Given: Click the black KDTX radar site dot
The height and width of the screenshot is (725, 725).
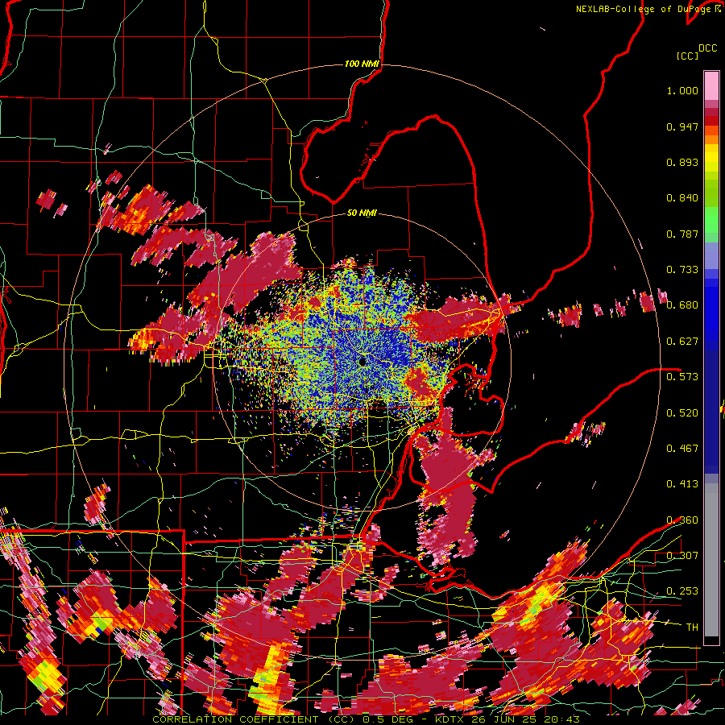Looking at the screenshot, I should (362, 362).
